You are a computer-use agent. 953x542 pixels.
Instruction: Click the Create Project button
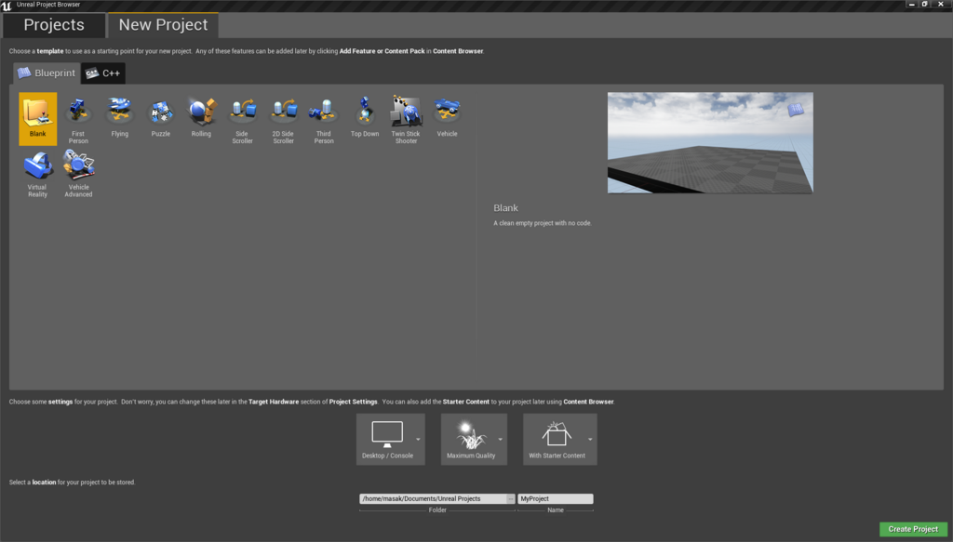pyautogui.click(x=913, y=529)
